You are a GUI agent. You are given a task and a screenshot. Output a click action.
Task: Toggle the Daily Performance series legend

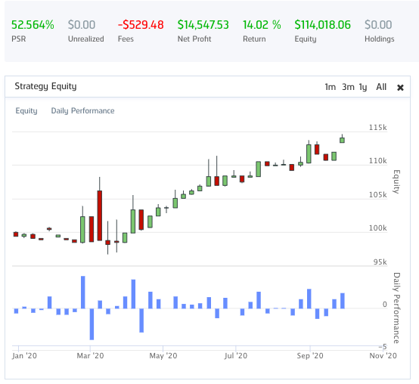pos(82,111)
